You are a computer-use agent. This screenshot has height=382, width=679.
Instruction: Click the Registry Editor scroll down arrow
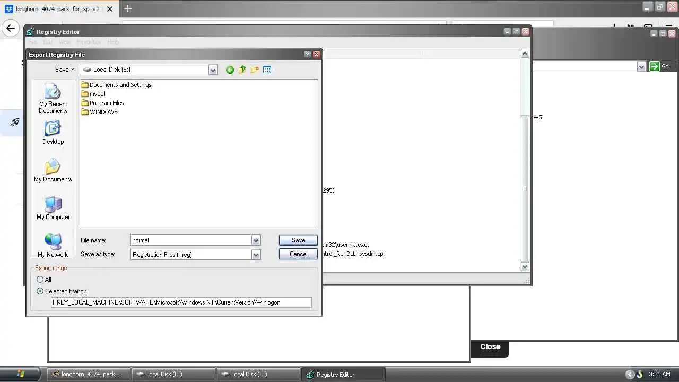click(x=525, y=267)
